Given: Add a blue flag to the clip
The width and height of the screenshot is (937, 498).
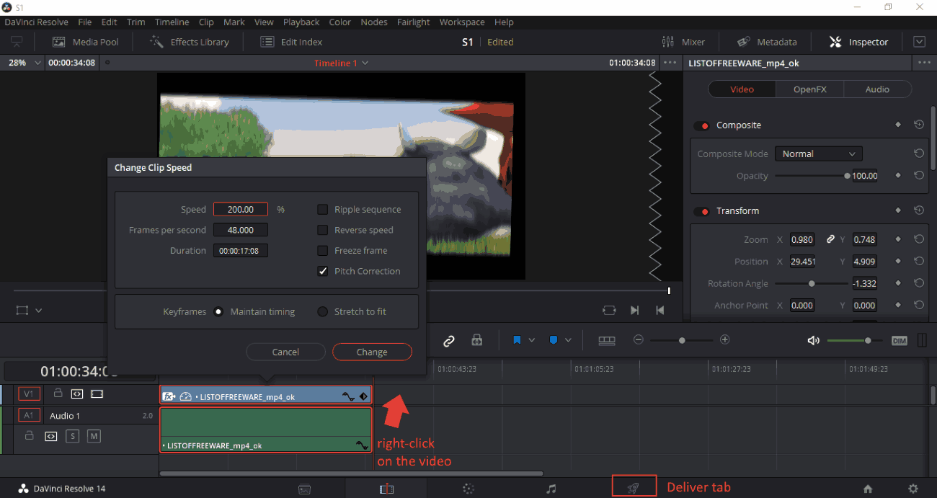Looking at the screenshot, I should (517, 340).
